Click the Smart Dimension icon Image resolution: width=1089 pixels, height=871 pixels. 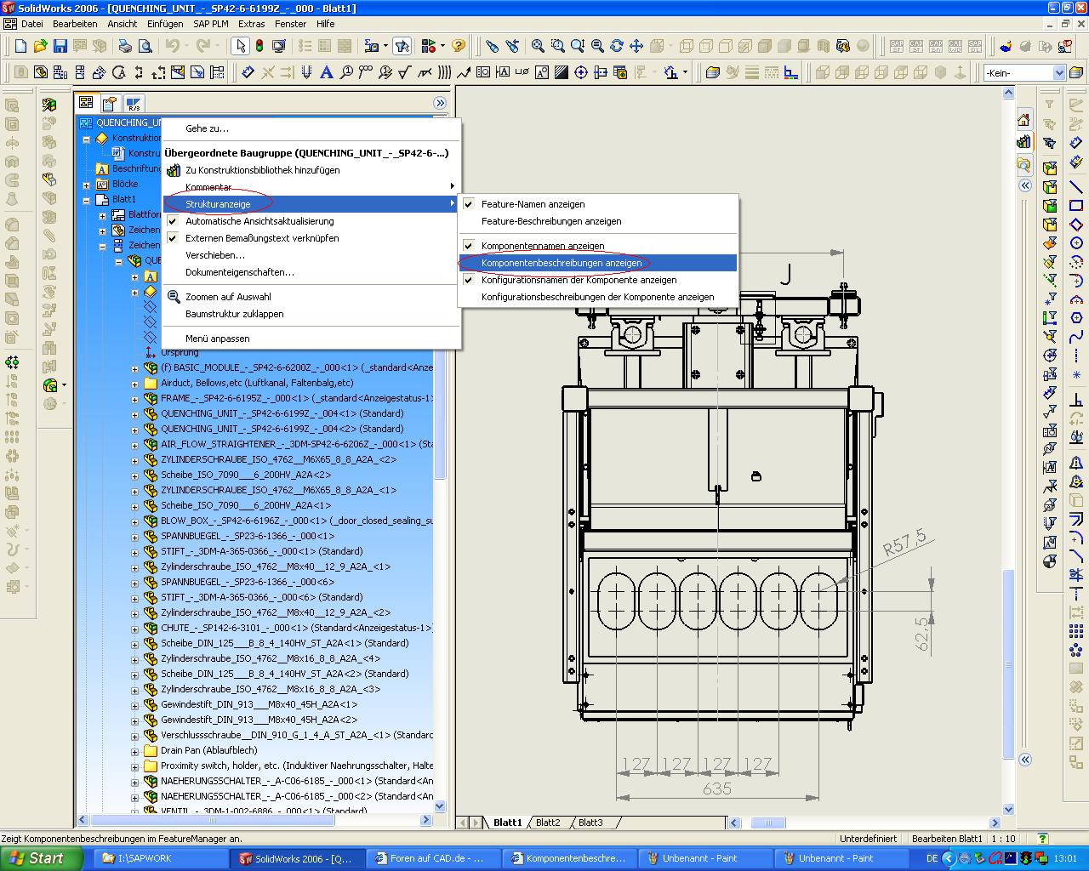click(248, 73)
